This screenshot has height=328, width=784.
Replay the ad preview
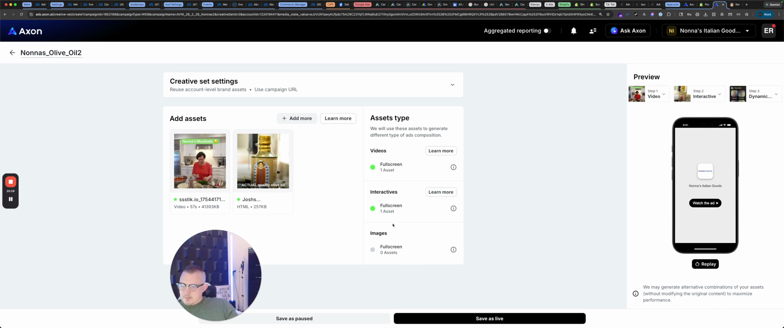point(705,264)
